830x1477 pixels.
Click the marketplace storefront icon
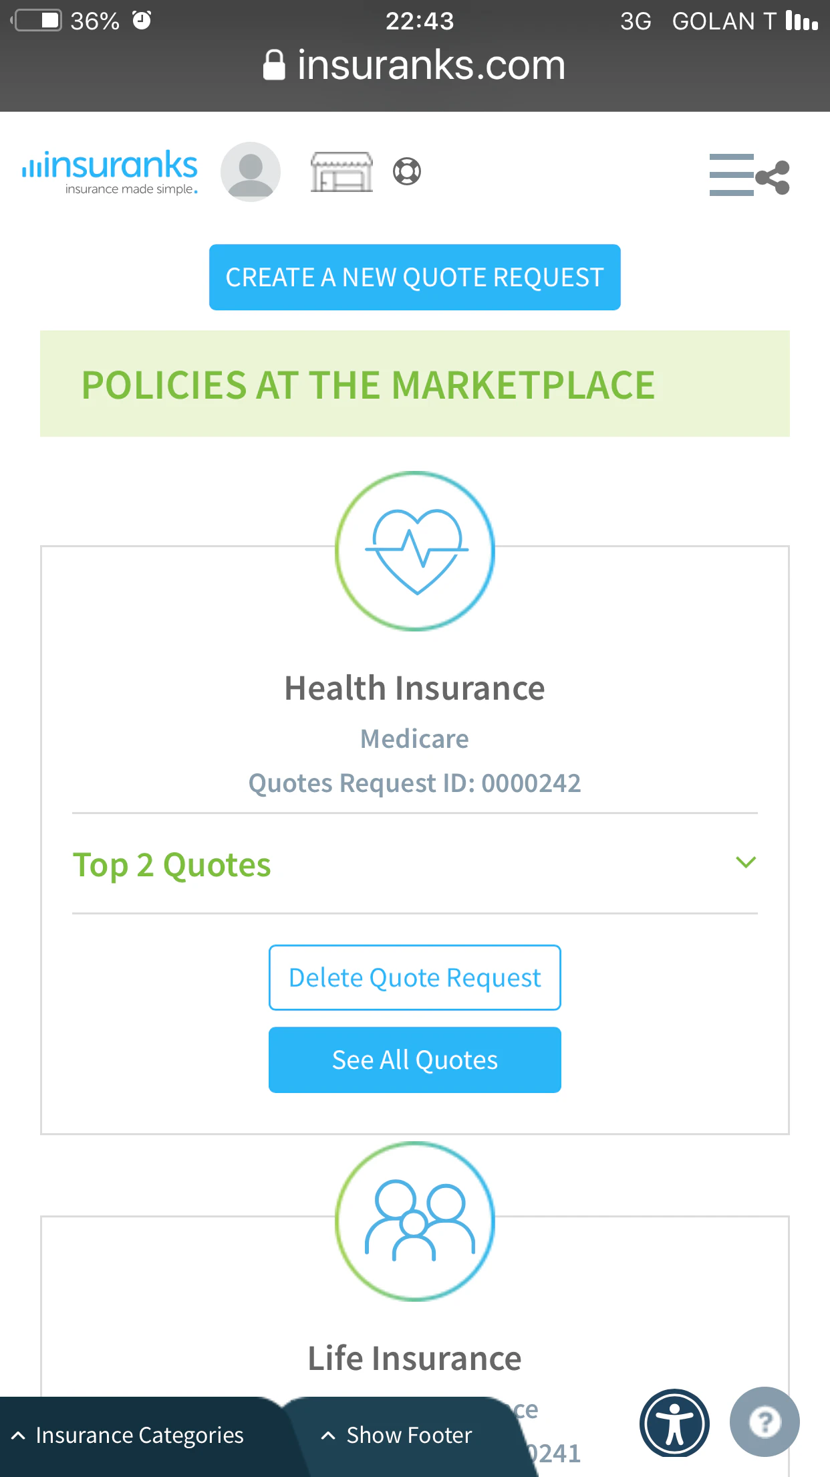(341, 172)
